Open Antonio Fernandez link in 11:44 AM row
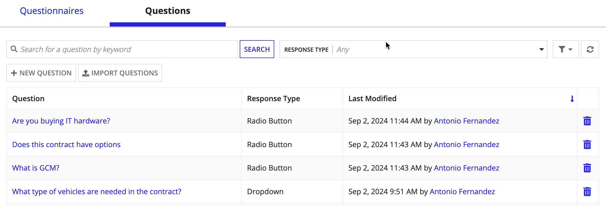 [x=466, y=121]
